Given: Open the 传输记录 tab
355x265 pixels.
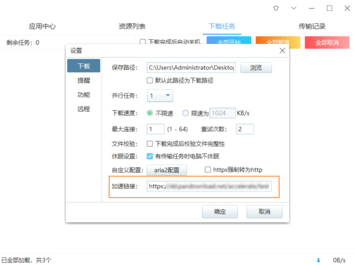Looking at the screenshot, I should 312,27.
